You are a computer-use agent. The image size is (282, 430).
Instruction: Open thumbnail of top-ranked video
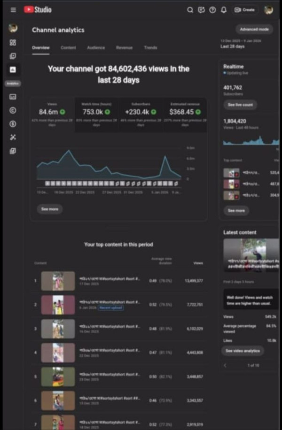click(x=58, y=281)
